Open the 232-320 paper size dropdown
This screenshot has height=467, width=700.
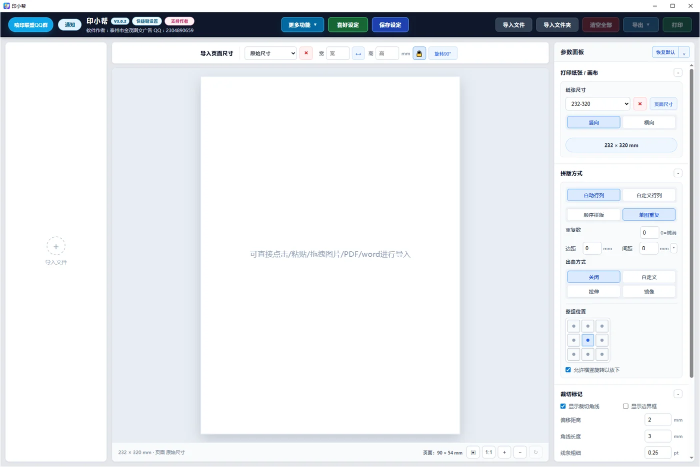pyautogui.click(x=597, y=104)
